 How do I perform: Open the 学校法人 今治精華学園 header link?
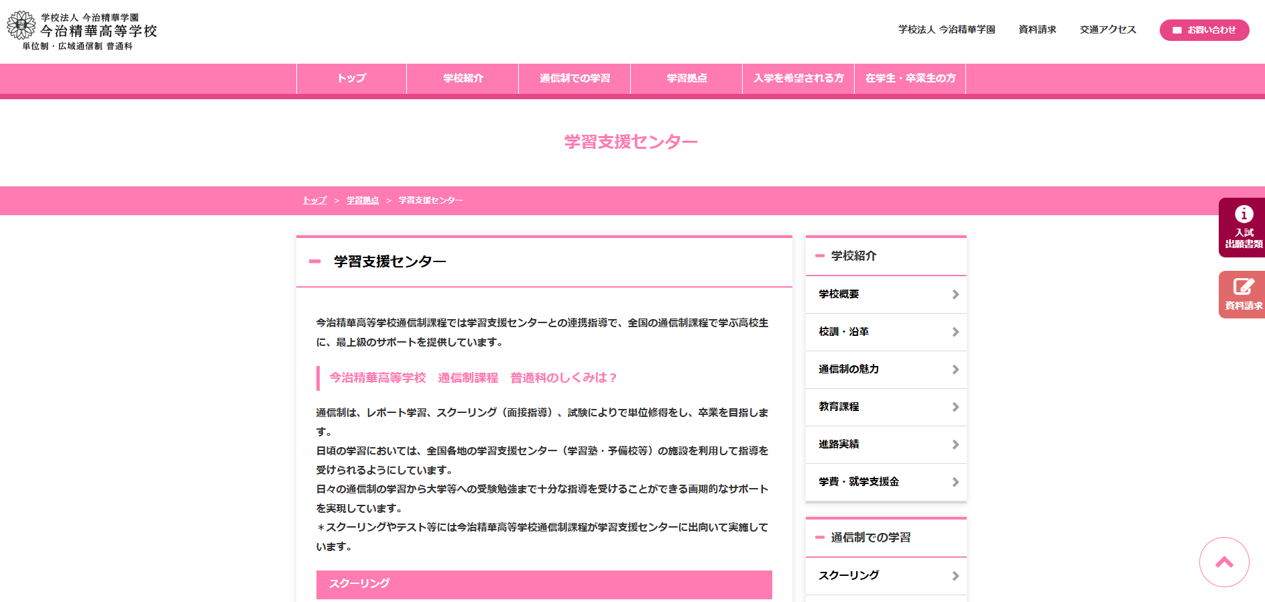[x=947, y=29]
